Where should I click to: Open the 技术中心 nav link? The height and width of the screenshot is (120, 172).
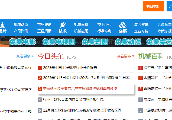pos(105,24)
